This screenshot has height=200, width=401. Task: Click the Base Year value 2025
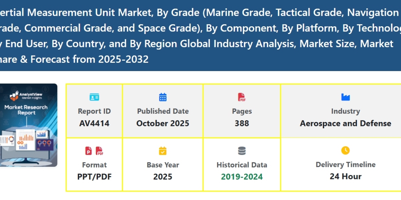163,177
